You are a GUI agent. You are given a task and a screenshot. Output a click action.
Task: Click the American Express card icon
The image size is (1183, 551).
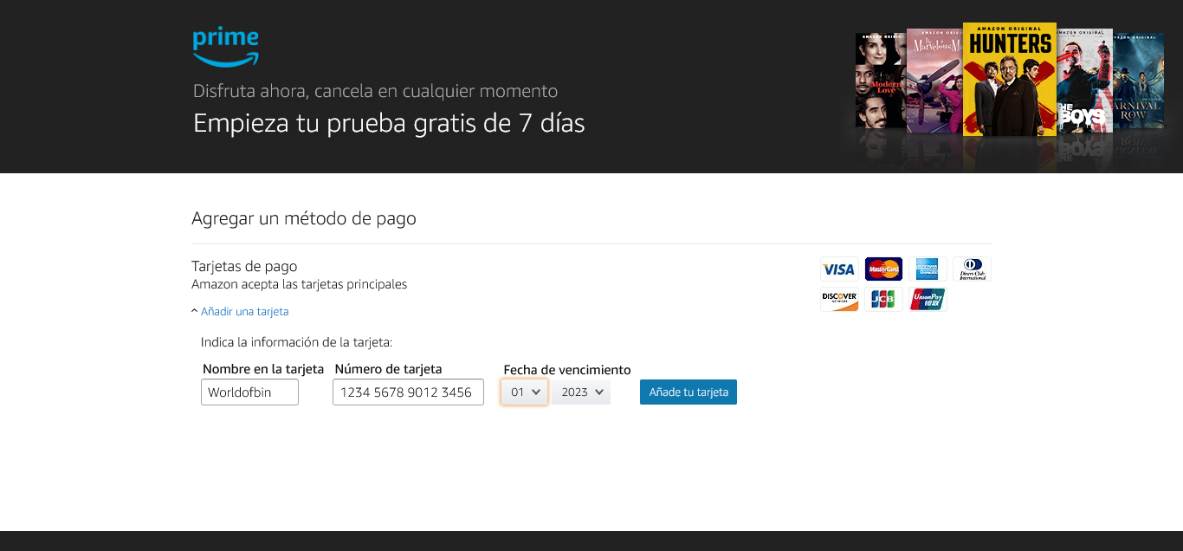(928, 269)
